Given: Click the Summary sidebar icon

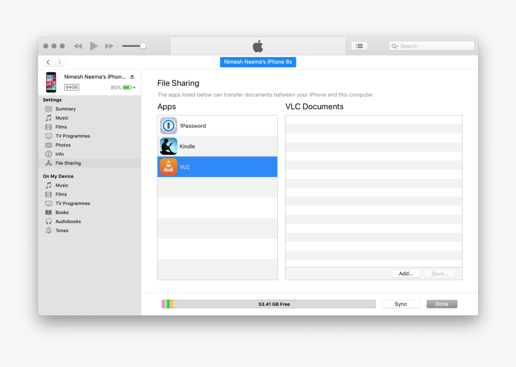Looking at the screenshot, I should pyautogui.click(x=49, y=109).
